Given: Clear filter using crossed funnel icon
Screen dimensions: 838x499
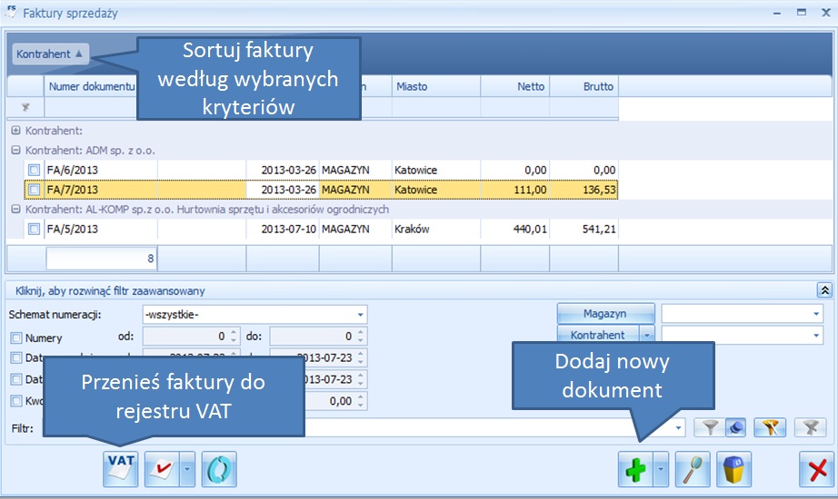Looking at the screenshot, I should [x=811, y=427].
